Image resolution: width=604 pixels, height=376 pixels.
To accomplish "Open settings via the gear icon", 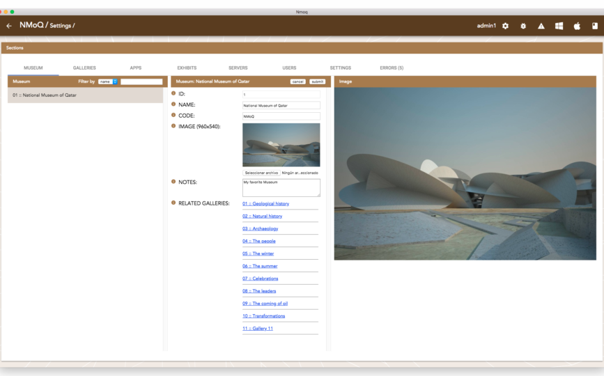I will click(x=505, y=26).
